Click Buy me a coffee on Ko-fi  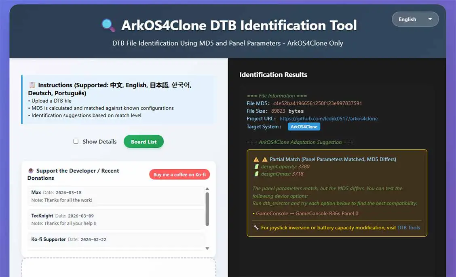179,174
